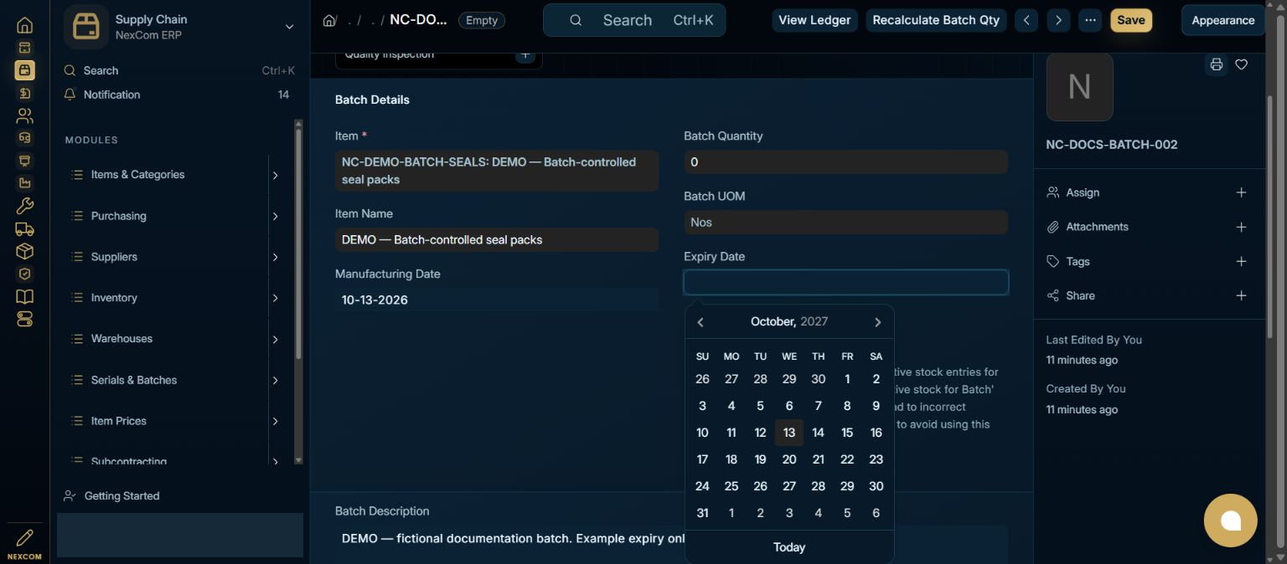The image size is (1287, 564).
Task: Add Quality Inspection with plus button
Action: (x=525, y=56)
